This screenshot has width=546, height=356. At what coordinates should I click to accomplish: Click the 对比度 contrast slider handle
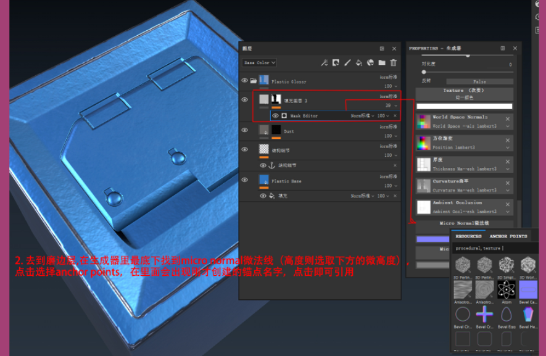coord(424,72)
